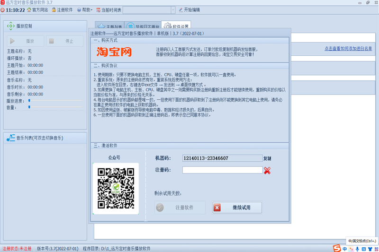The height and width of the screenshot is (252, 379).
Task: Click the 注册码 input field
Action: 222,170
